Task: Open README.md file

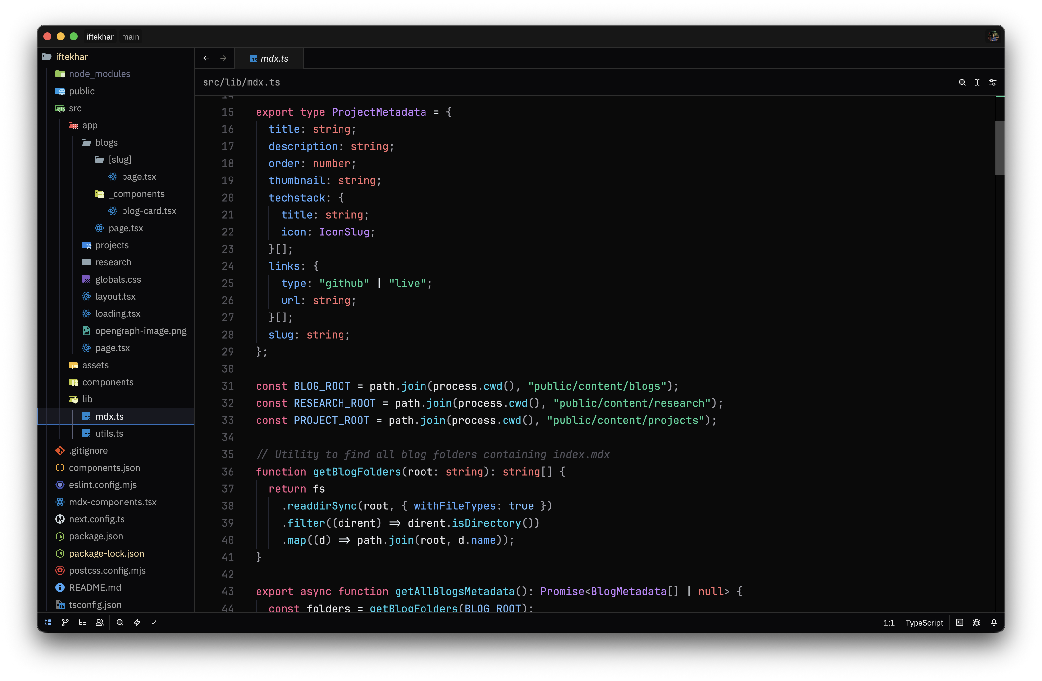Action: click(116, 587)
